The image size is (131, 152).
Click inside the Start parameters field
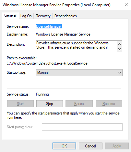[x=82, y=127]
